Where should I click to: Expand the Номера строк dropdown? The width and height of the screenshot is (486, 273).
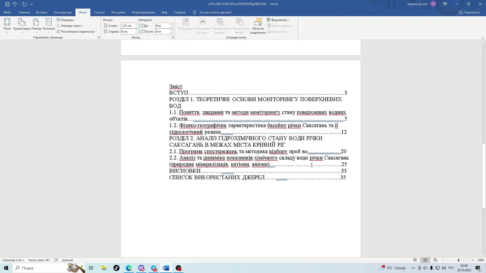click(x=70, y=26)
